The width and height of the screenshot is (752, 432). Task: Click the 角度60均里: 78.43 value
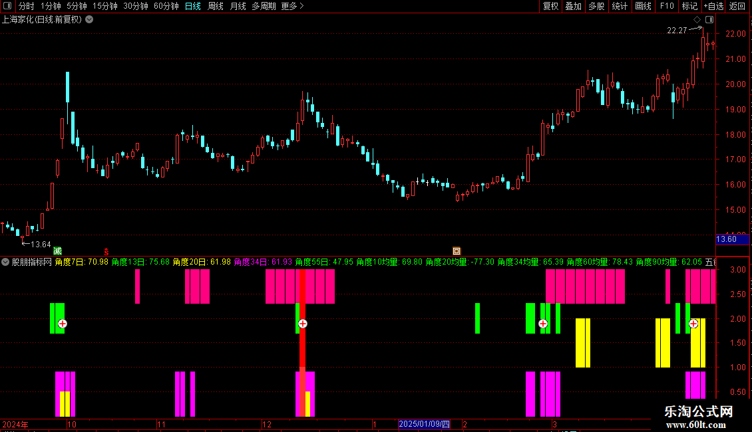pyautogui.click(x=600, y=262)
